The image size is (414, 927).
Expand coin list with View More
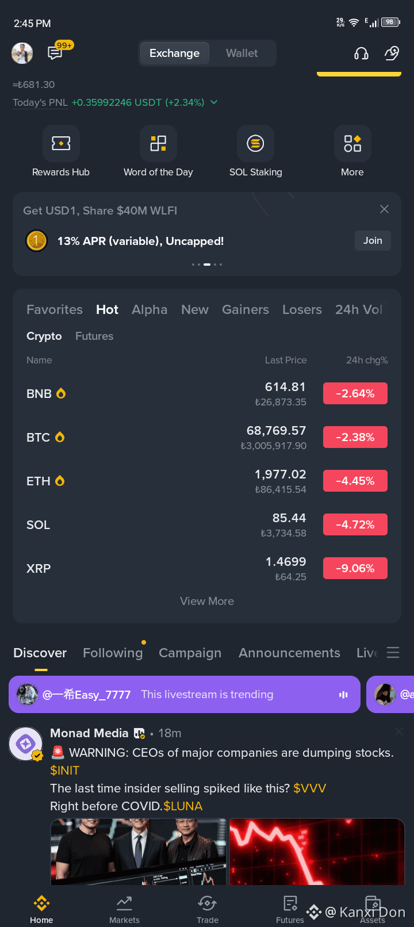pos(207,601)
